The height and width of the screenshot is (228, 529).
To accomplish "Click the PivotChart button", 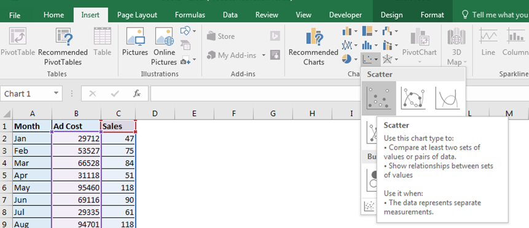I will click(420, 47).
